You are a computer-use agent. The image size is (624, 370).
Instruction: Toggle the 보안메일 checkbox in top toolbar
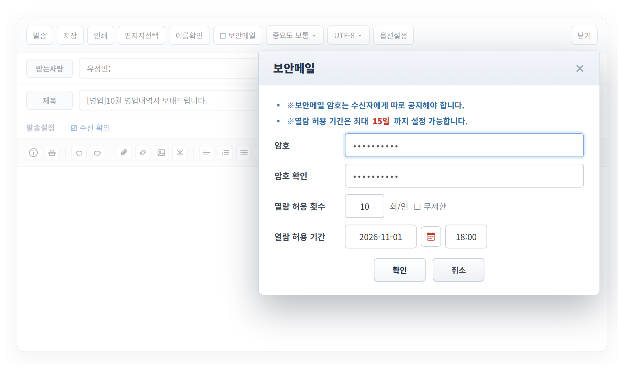[223, 36]
